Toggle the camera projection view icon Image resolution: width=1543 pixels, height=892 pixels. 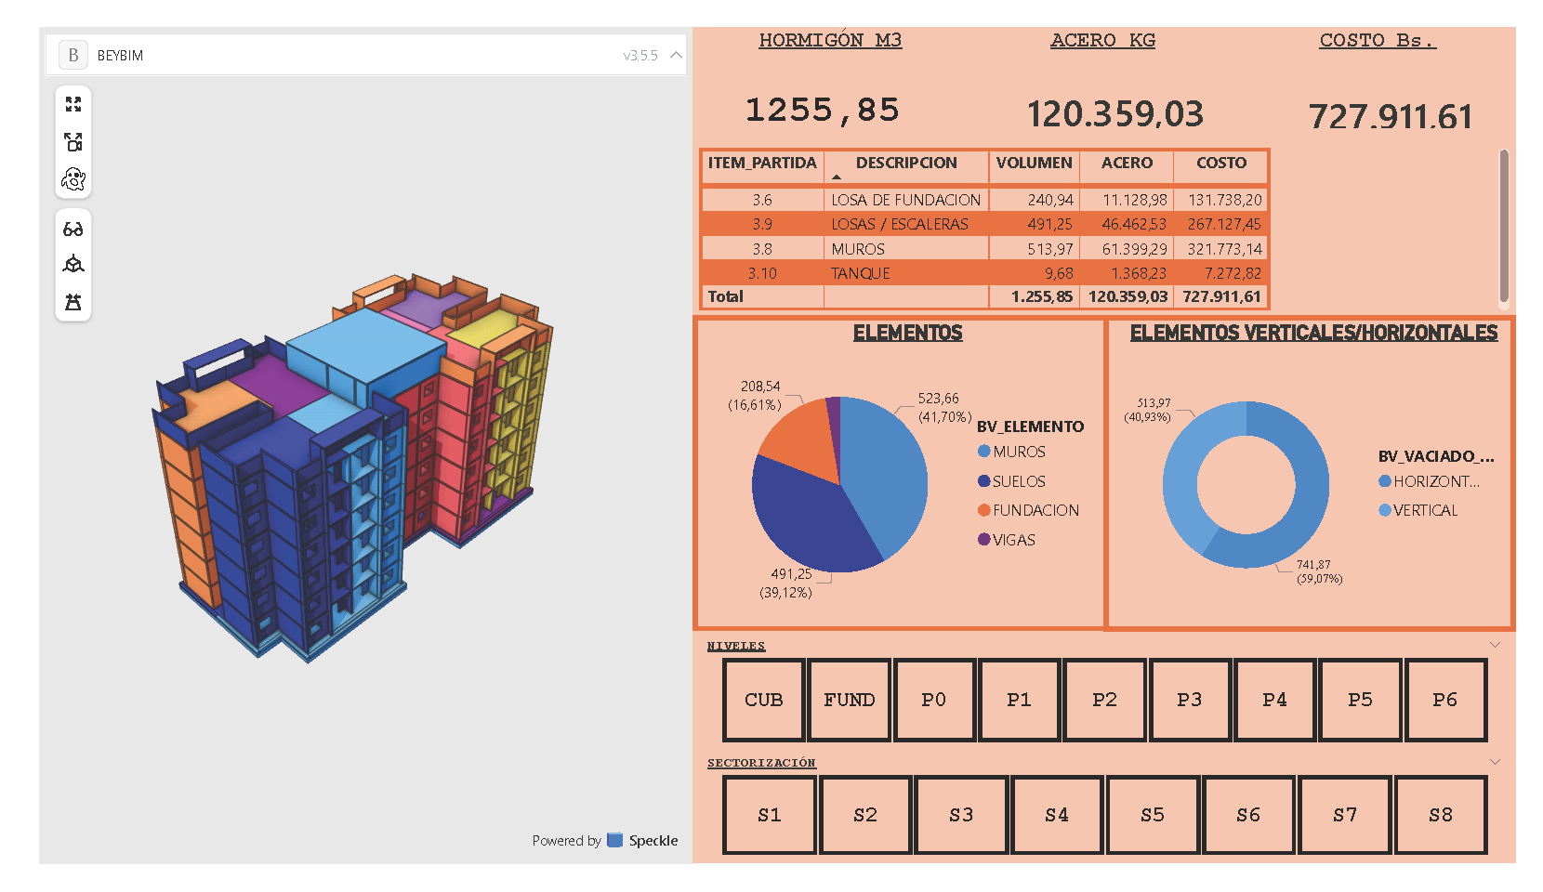point(73,141)
